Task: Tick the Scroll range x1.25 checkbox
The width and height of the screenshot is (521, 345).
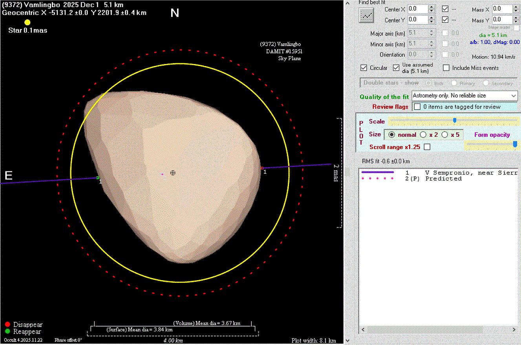Action: click(x=427, y=147)
